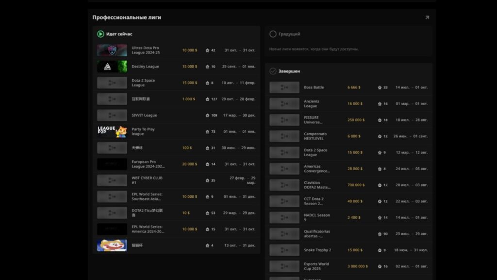Open the NADCL Season 9 league entry
This screenshot has height=280, width=497.
coord(317,217)
